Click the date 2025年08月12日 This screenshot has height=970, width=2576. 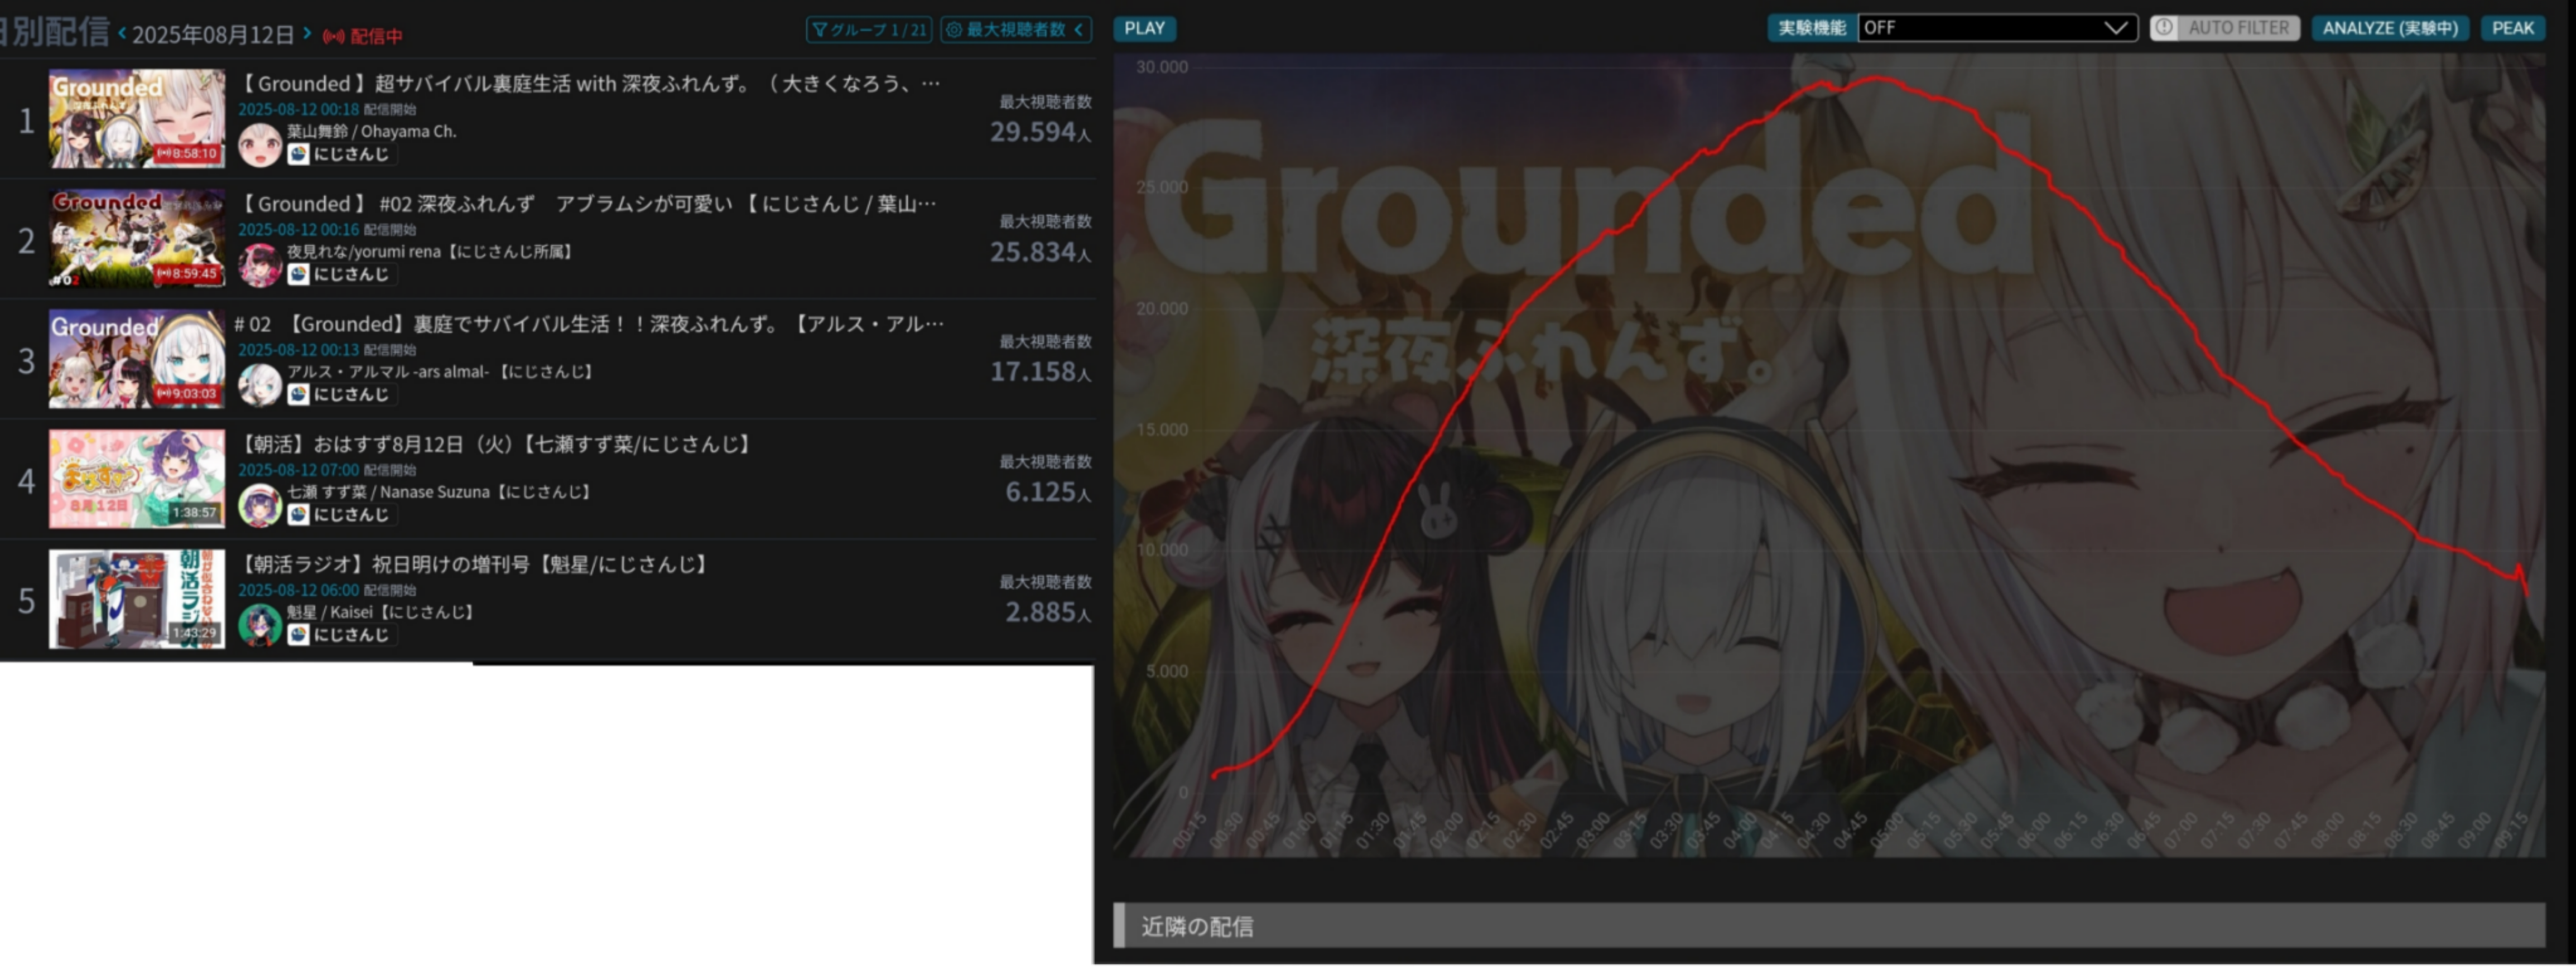pos(213,35)
